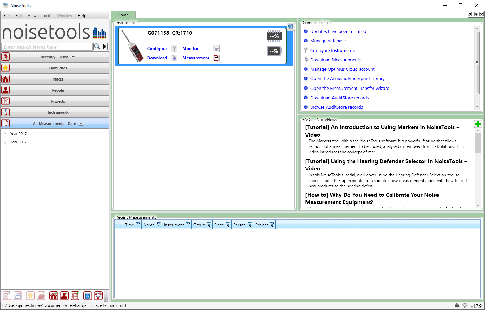Viewport: 485px width, 310px height.
Task: Open the Project column filter
Action: pyautogui.click(x=272, y=225)
